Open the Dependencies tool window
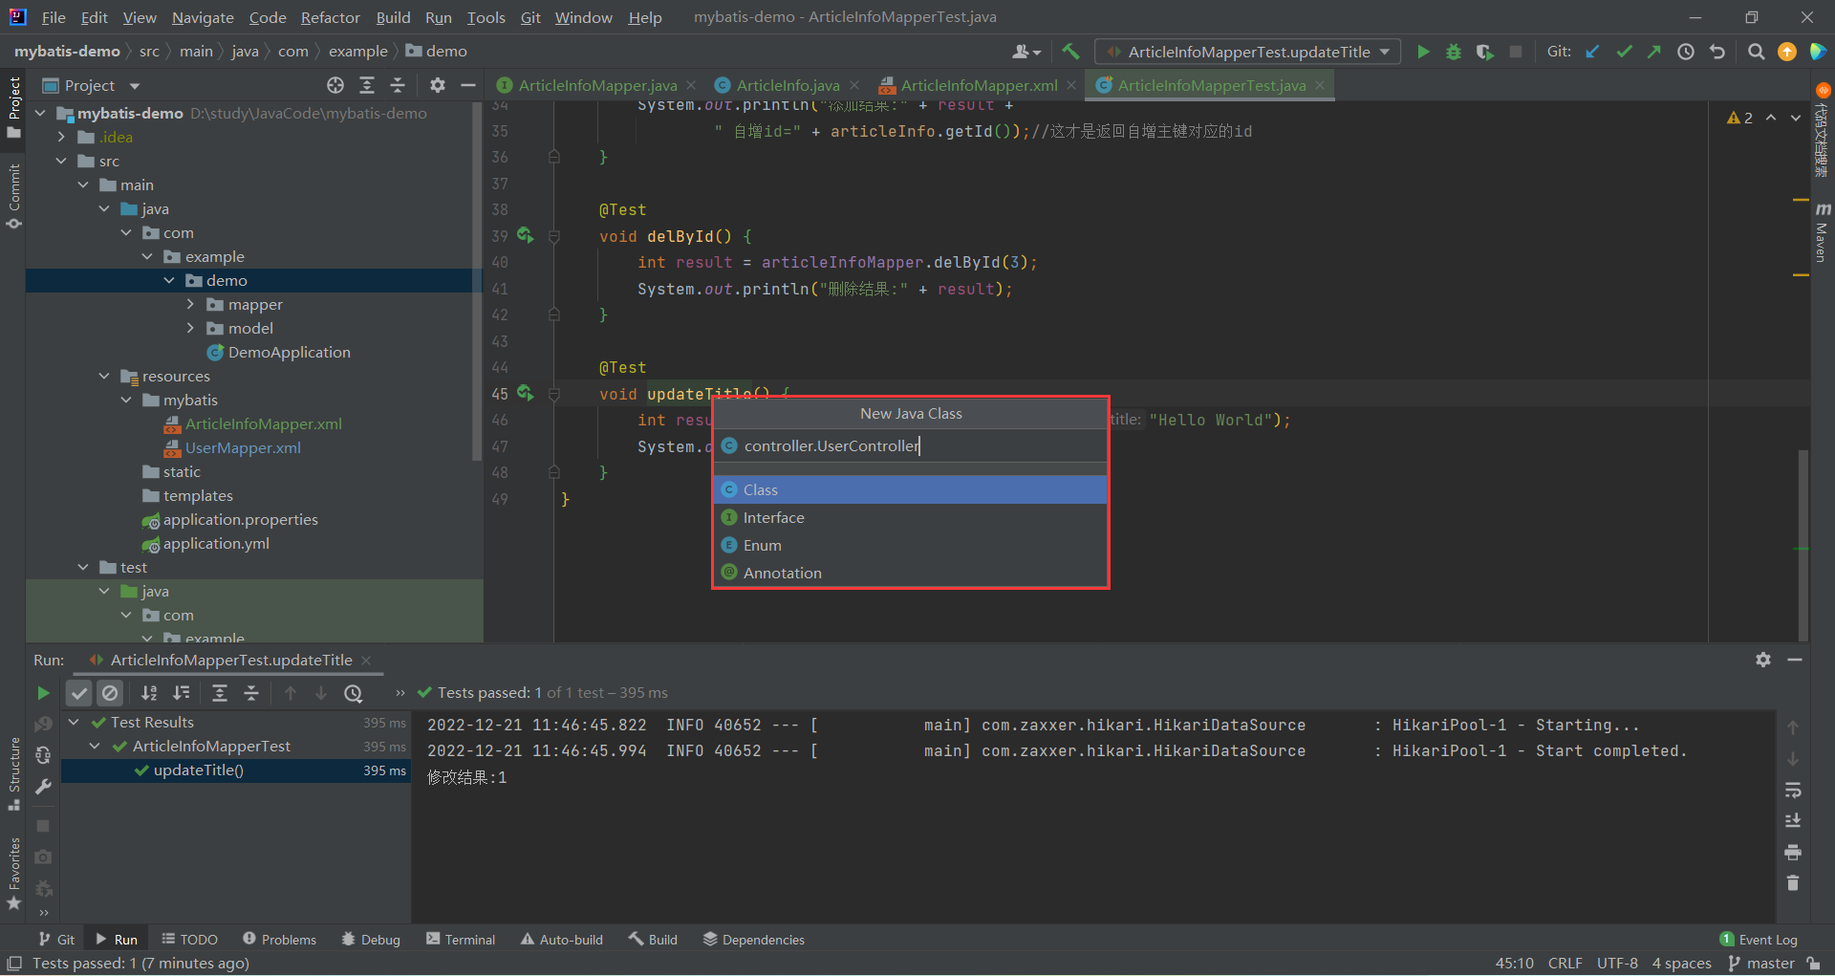 (754, 940)
